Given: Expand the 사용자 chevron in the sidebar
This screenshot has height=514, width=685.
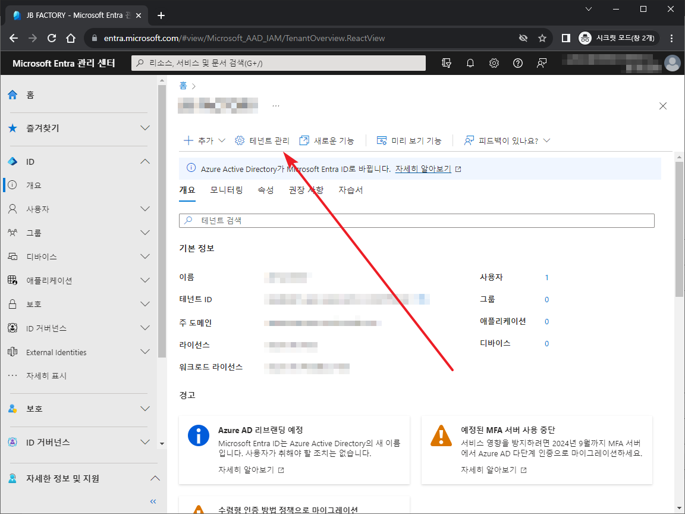Looking at the screenshot, I should point(145,209).
